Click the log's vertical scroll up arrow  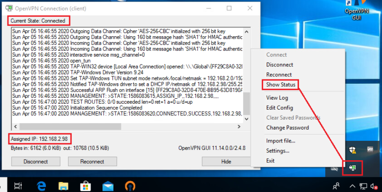pyautogui.click(x=246, y=32)
